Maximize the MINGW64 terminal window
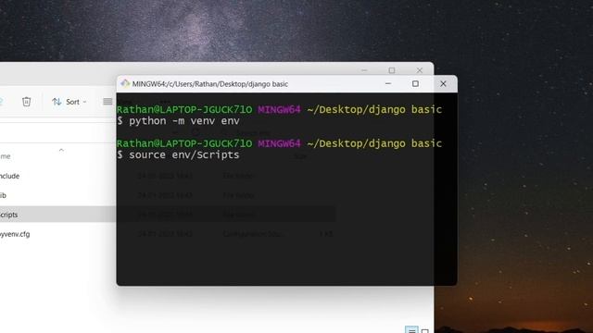Image resolution: width=593 pixels, height=333 pixels. [x=415, y=84]
